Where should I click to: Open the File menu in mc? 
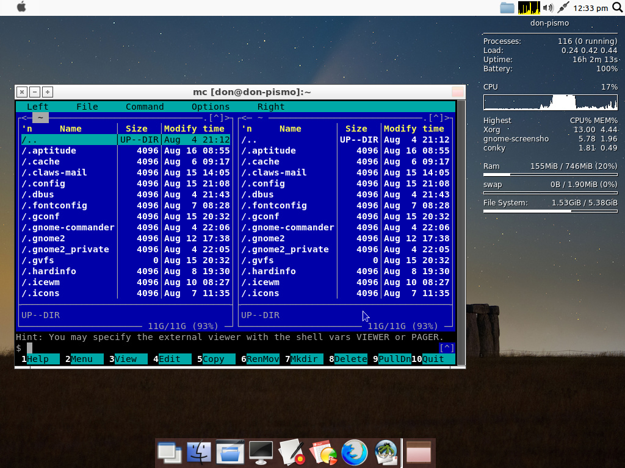click(x=87, y=107)
